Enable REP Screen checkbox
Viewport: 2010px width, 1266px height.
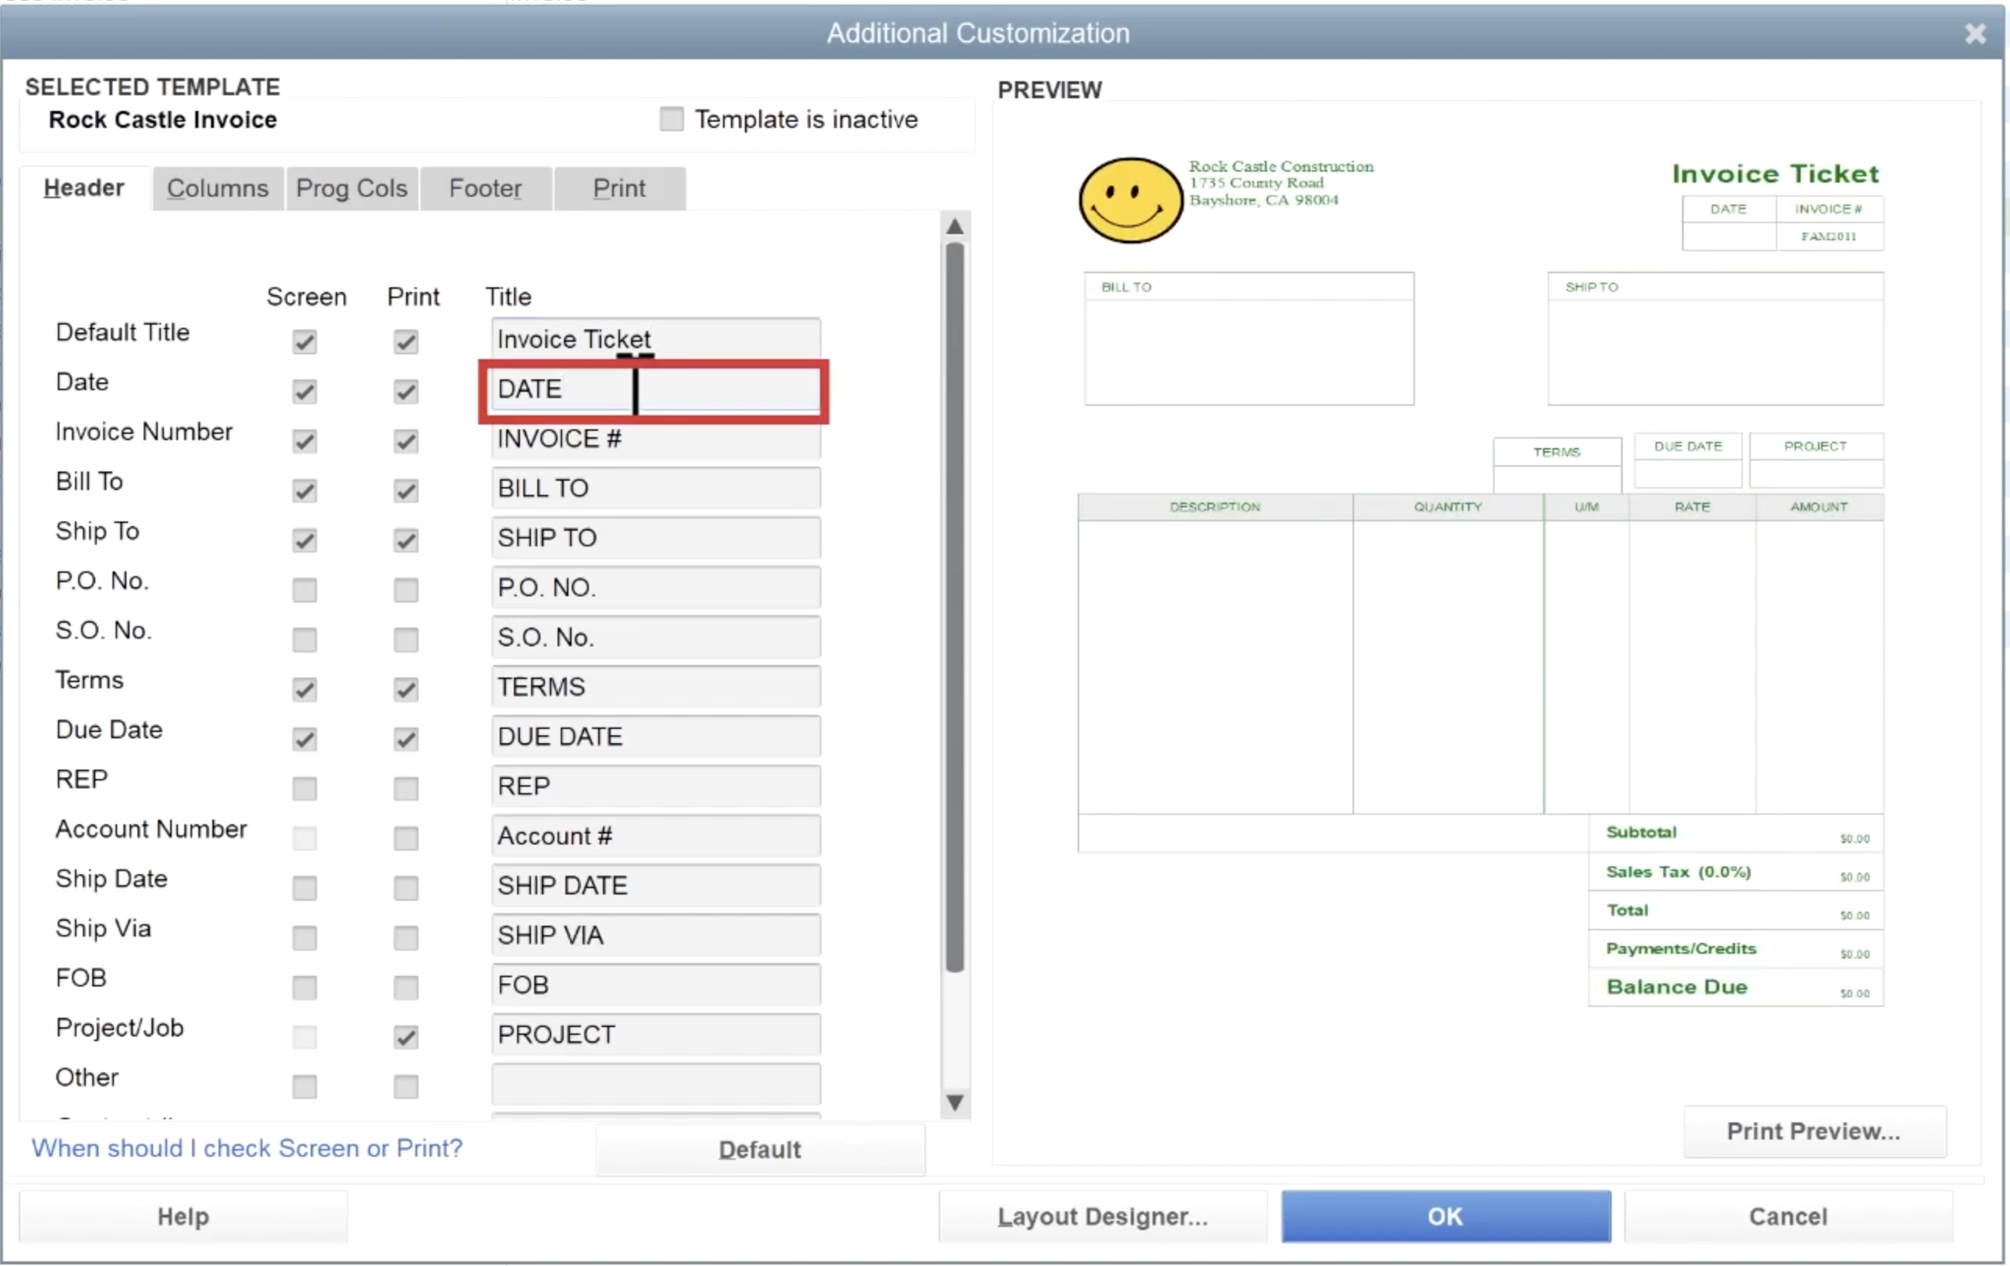305,788
